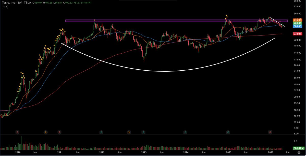306x156 pixels.
Task: Click the 74.00 price axis value
Action: (x=297, y=71)
